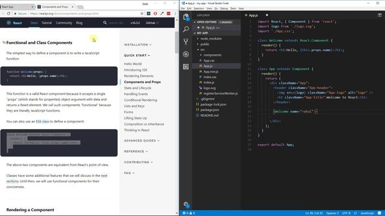Open the Search view in VS Code activity bar
The width and height of the screenshot is (385, 216).
[186, 29]
